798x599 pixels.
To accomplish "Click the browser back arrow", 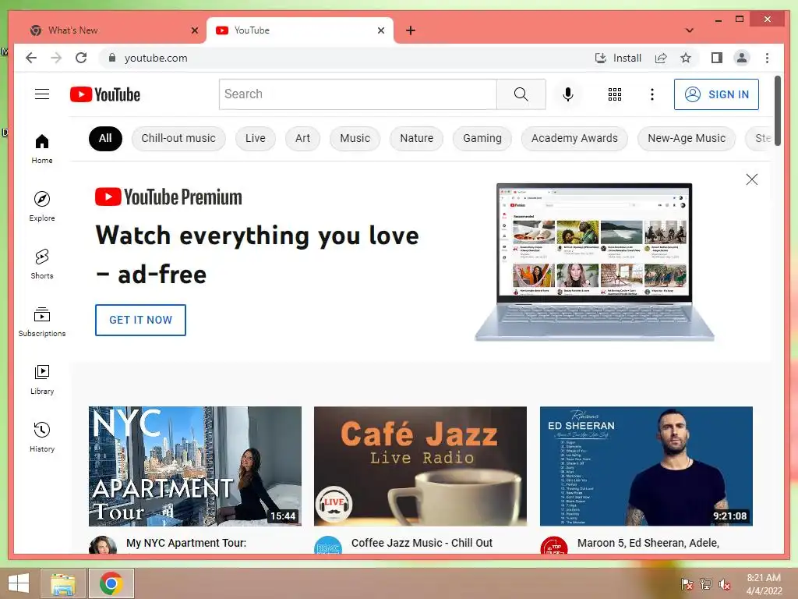I will coord(31,58).
